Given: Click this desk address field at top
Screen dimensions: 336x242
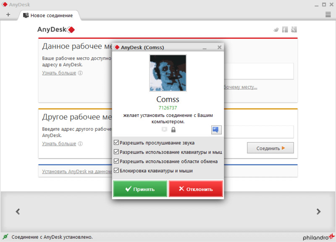Looking at the screenshot, I should (259, 71).
